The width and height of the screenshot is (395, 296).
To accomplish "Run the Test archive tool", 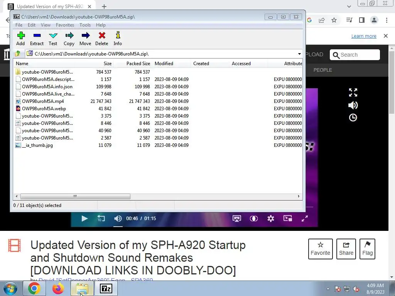I will 53,39.
